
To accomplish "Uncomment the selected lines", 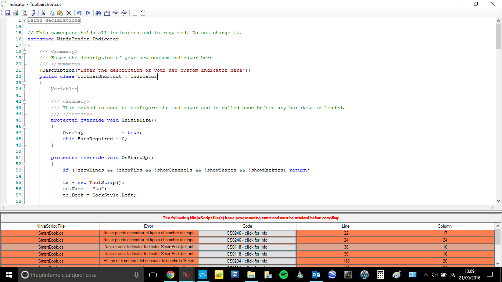I will click(143, 13).
